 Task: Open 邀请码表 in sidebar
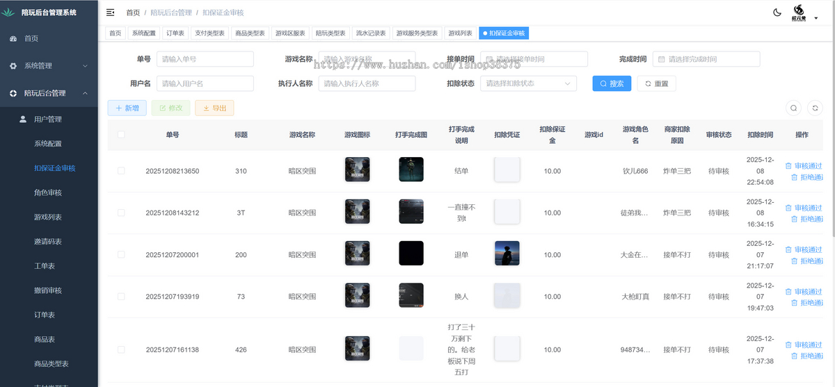tap(48, 242)
